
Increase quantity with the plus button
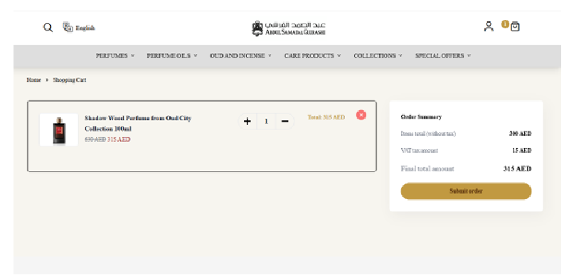point(247,121)
